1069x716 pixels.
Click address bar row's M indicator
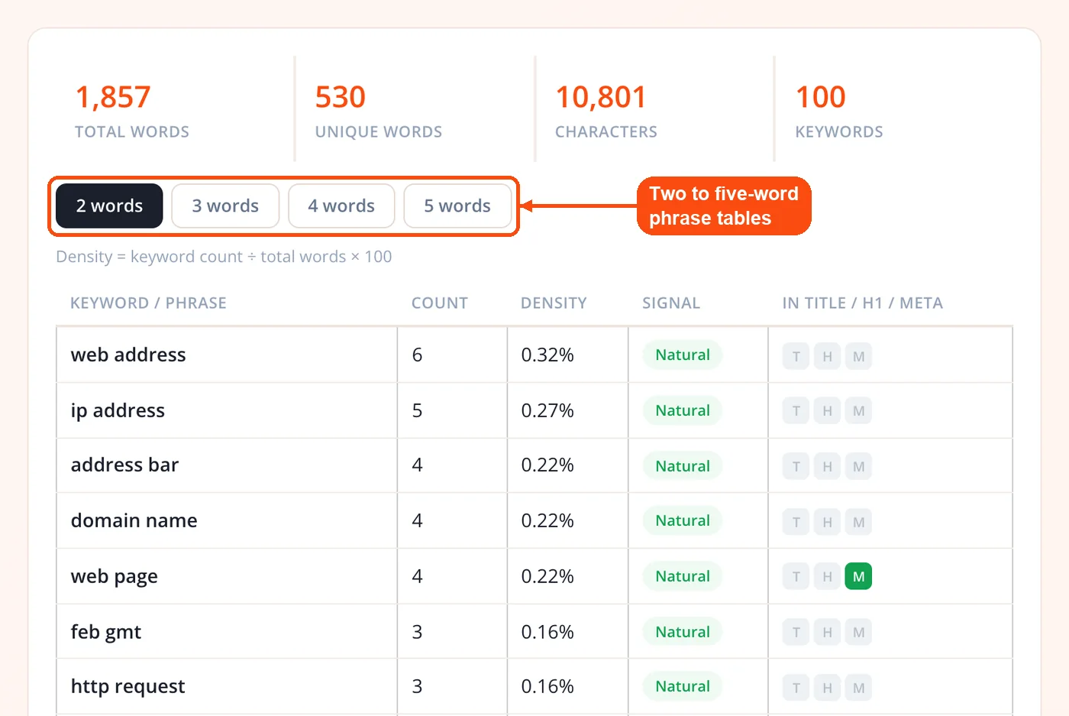click(x=859, y=466)
